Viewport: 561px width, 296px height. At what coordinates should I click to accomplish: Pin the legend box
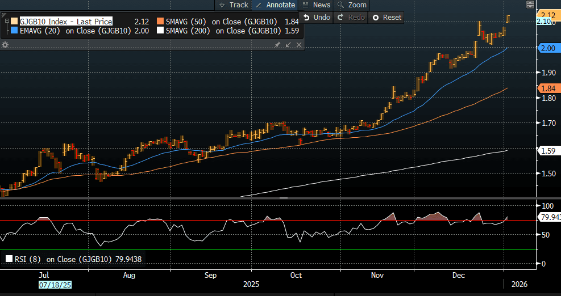[x=277, y=44]
